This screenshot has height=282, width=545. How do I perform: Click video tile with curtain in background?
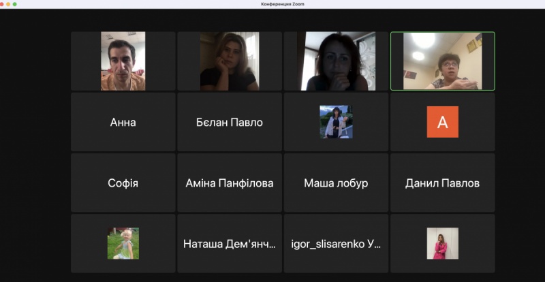(x=336, y=61)
